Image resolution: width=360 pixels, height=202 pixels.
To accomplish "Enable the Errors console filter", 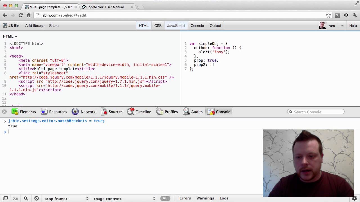I will 185,198.
